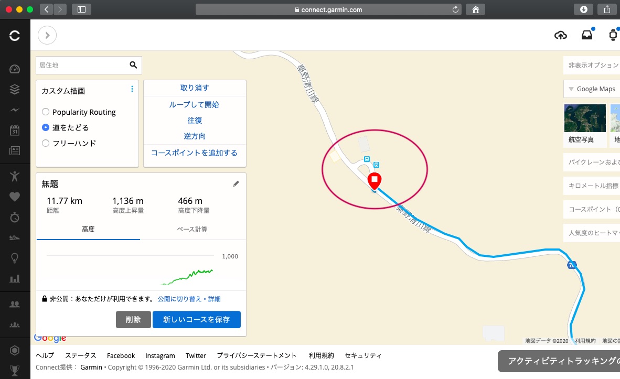
Task: Click the magnifier search icon in location field
Action: coord(133,65)
